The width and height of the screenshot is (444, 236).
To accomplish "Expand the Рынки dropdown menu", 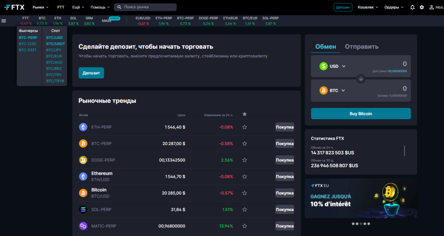I will pyautogui.click(x=40, y=7).
